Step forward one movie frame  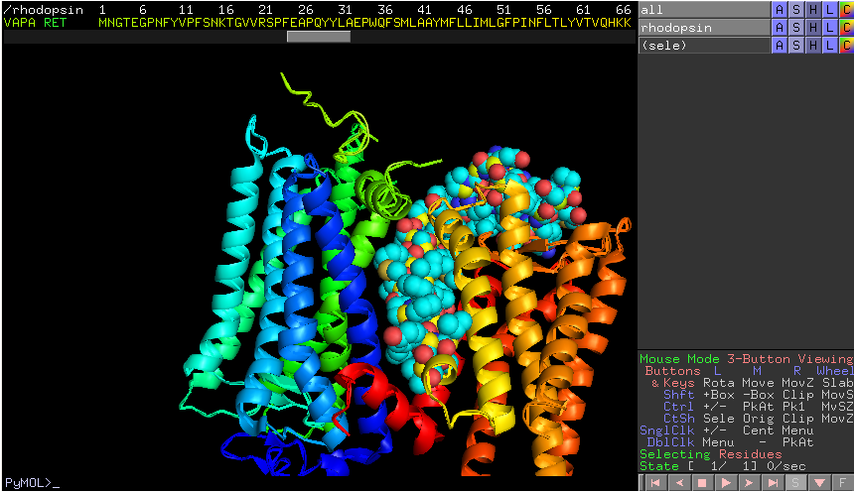pos(749,483)
